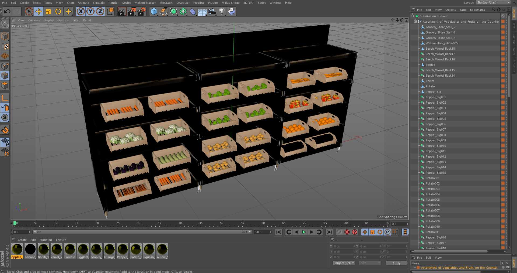The image size is (517, 273).
Task: Collapse the Subdivision Surface tree node
Action: [x=412, y=16]
